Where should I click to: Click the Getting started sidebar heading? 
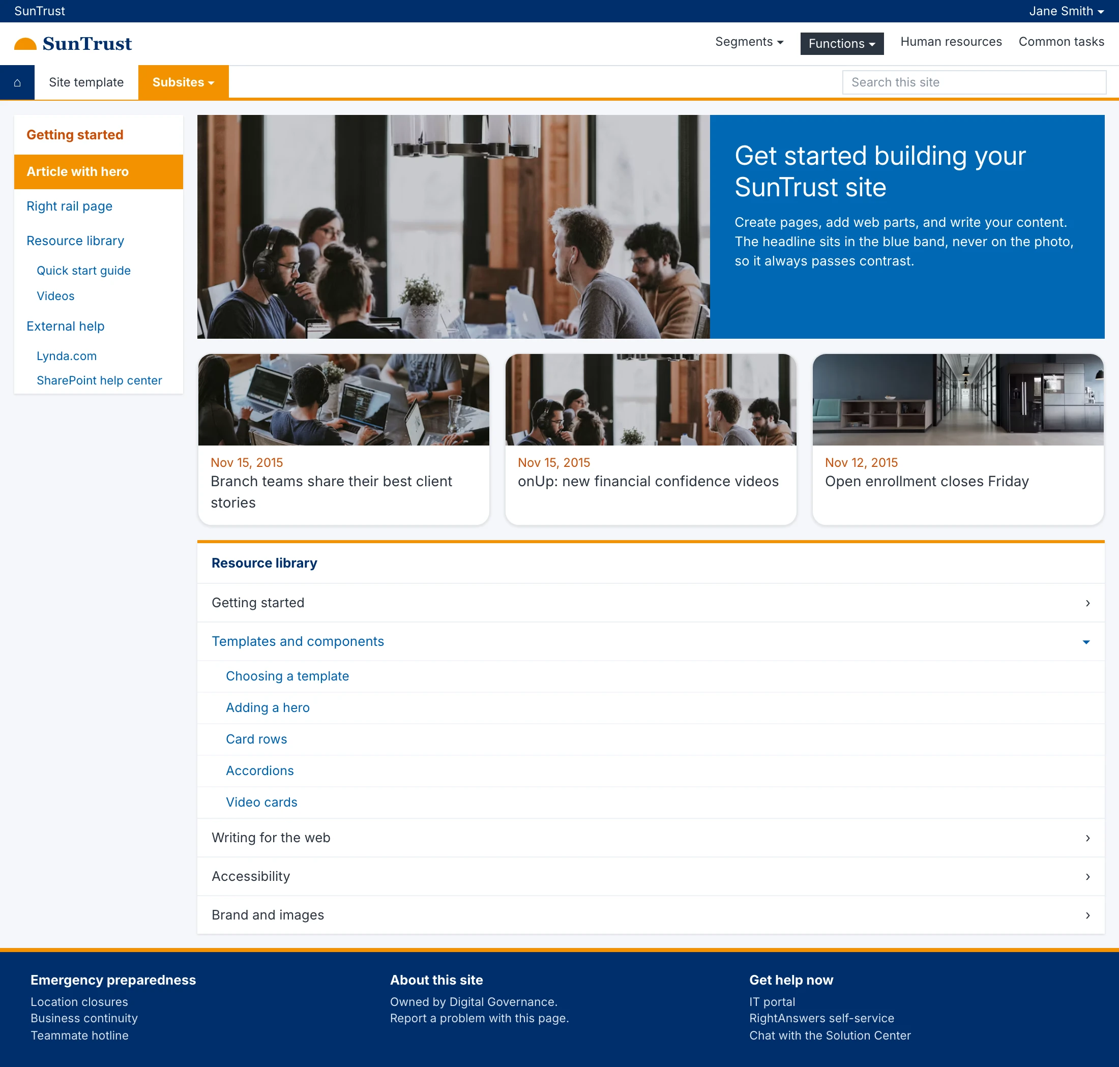click(75, 135)
